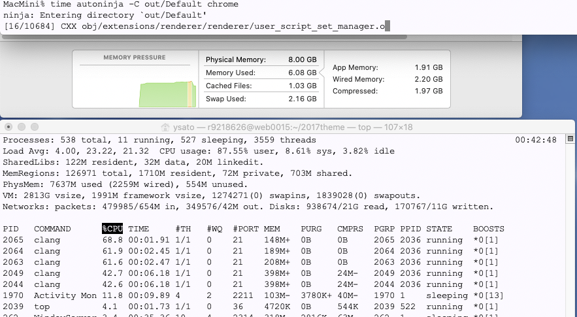The width and height of the screenshot is (577, 317).
Task: Close the top terminal window
Action: pyautogui.click(x=10, y=127)
